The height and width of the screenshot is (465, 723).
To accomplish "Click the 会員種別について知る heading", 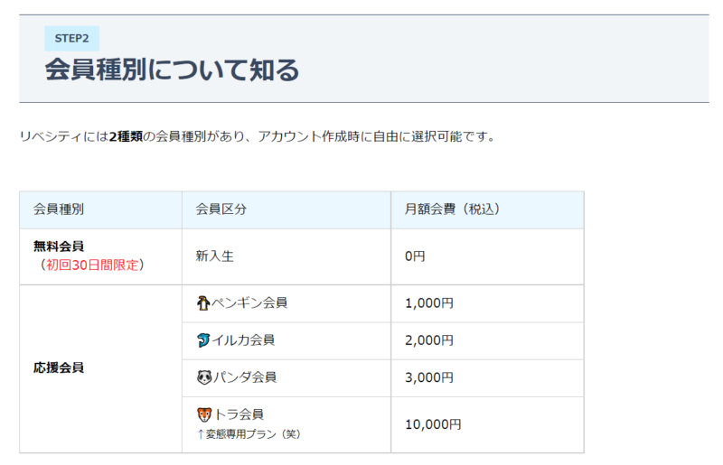I will click(x=172, y=70).
